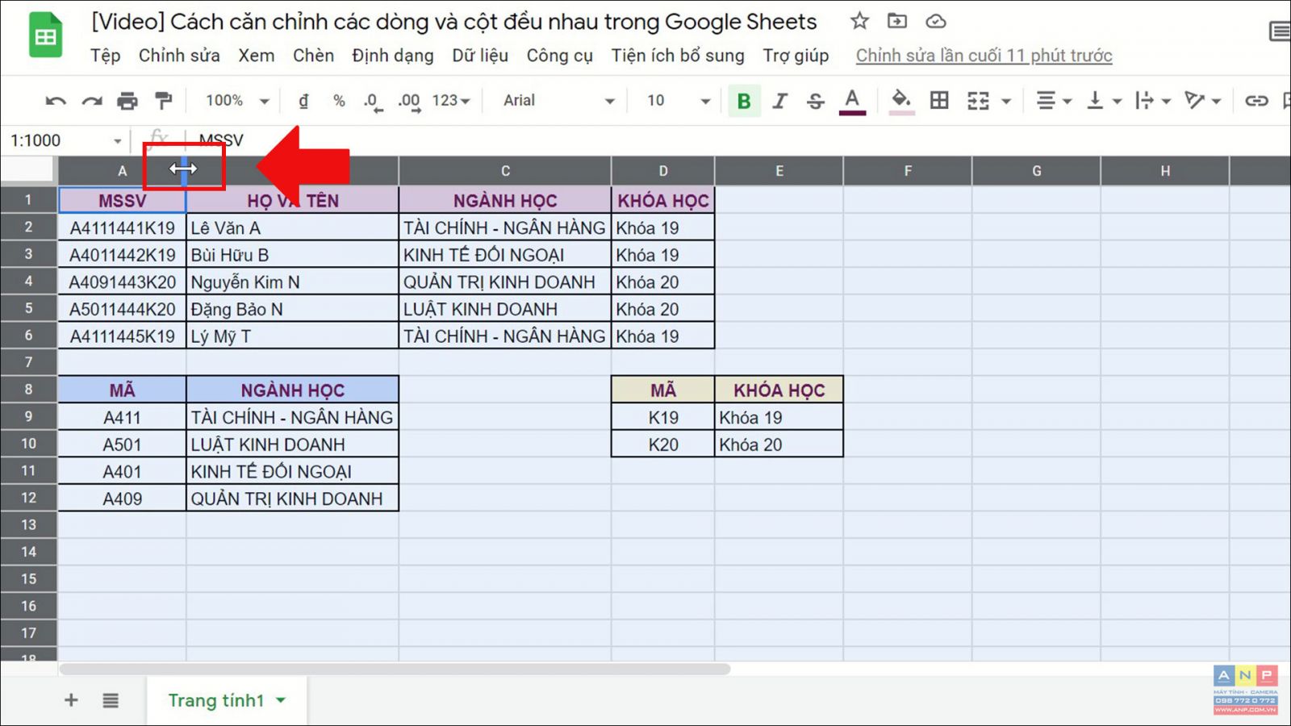
Task: Select column D header
Action: click(663, 171)
